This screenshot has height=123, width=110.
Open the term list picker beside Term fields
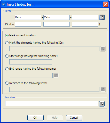(102, 17)
